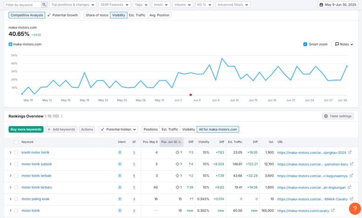Screen dimensions: 362x218
Task: Open Intent filter dropdown
Action: [x=161, y=5]
